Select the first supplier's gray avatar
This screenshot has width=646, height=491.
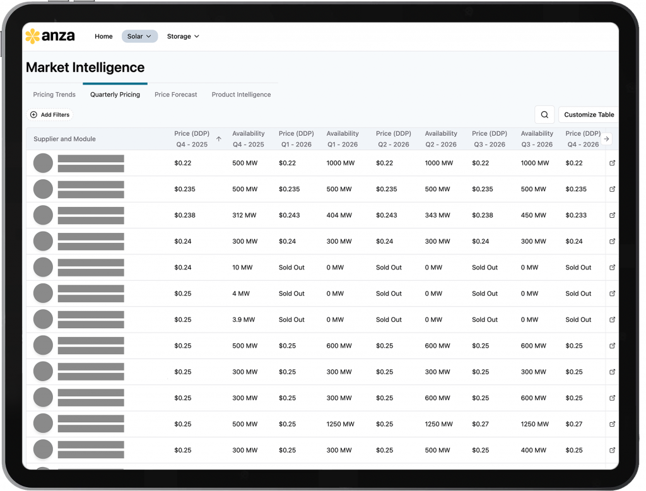[43, 163]
